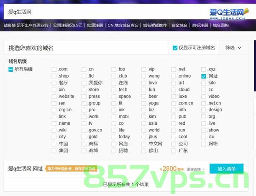Image resolution: width=256 pixels, height=196 pixels.
Task: Check the .商标 suffix checkbox
Action: (x=84, y=144)
